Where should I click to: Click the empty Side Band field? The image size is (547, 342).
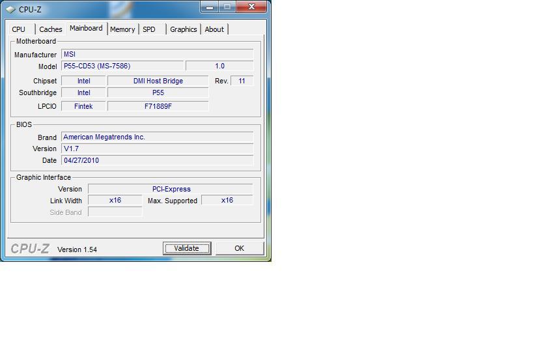(x=115, y=212)
